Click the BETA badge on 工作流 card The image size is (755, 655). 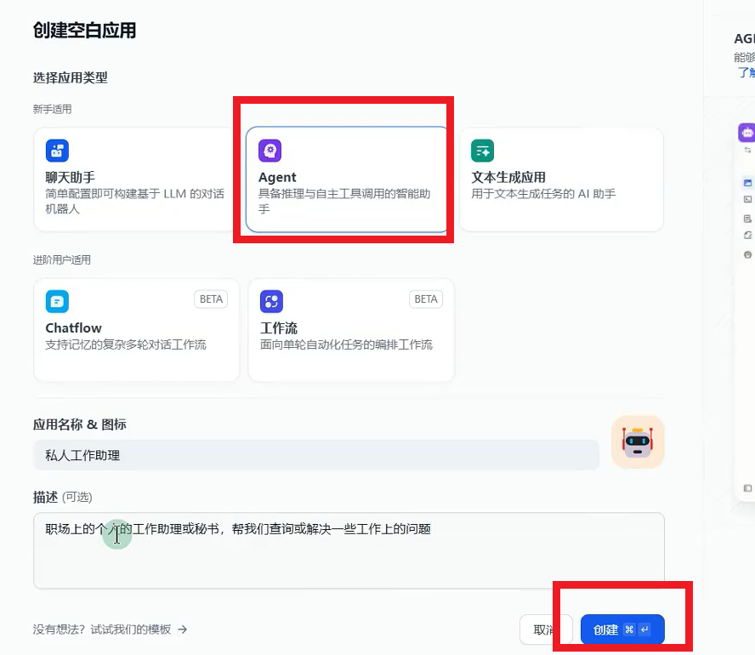tap(426, 299)
